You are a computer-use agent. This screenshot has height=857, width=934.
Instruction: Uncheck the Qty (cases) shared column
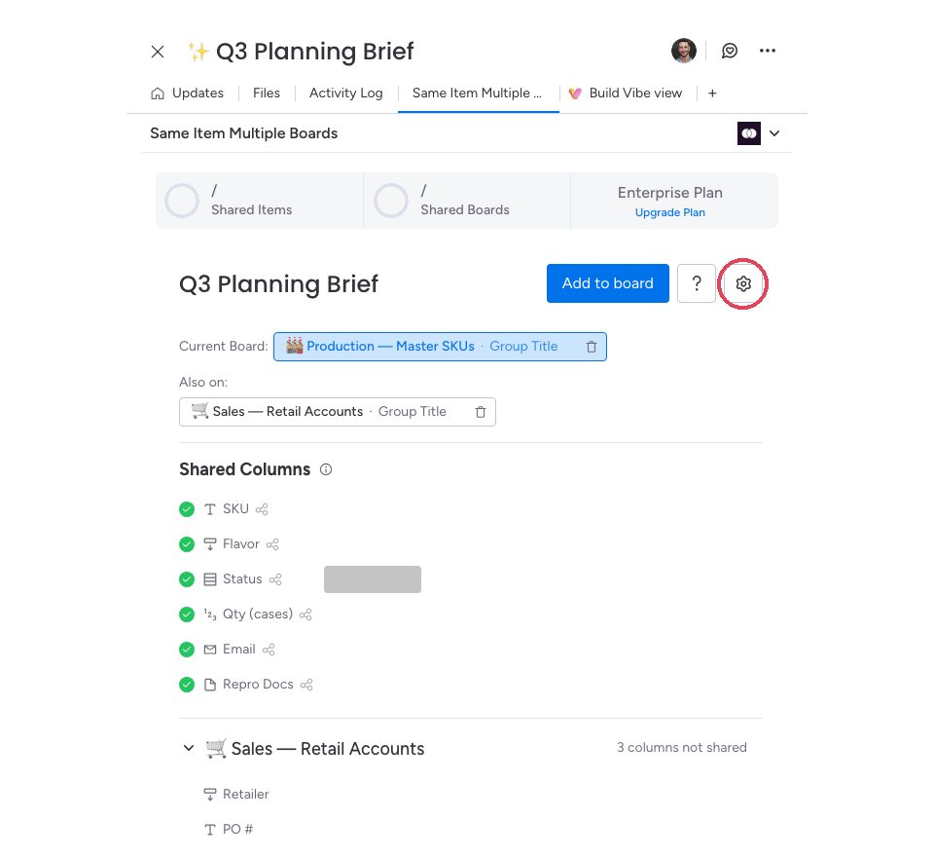[187, 615]
